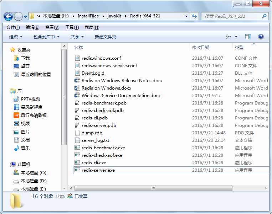Click navigation pane scroll down arrow
272x214 pixels.
(64, 188)
